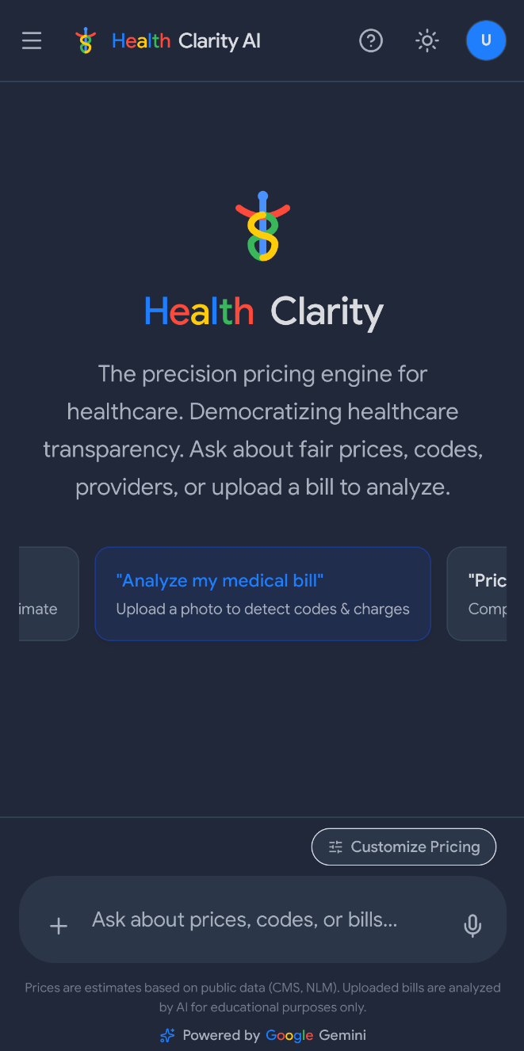524x1051 pixels.
Task: Click the Health Clarity caduceus logo
Action: point(86,40)
